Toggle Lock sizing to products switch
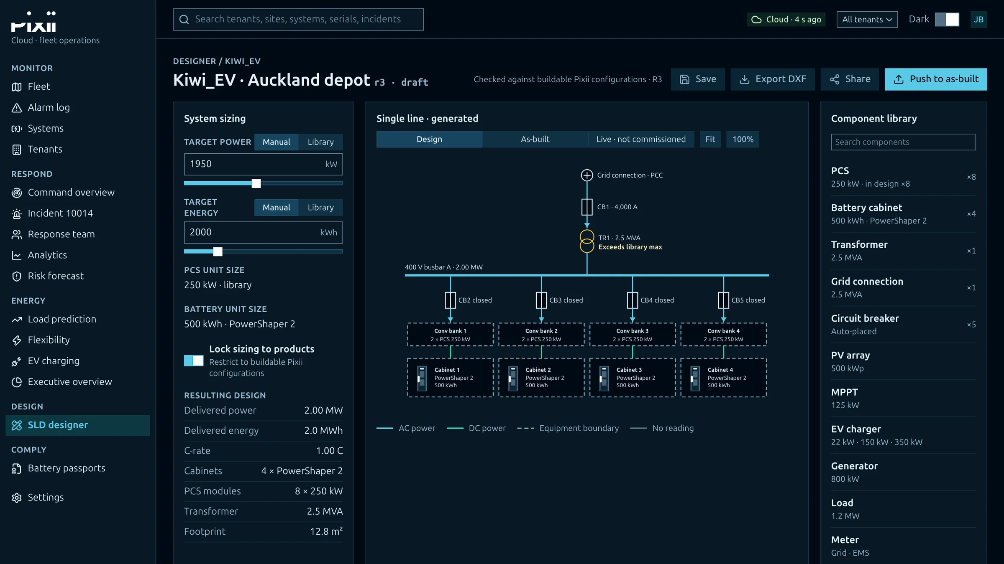This screenshot has height=564, width=1004. click(194, 361)
